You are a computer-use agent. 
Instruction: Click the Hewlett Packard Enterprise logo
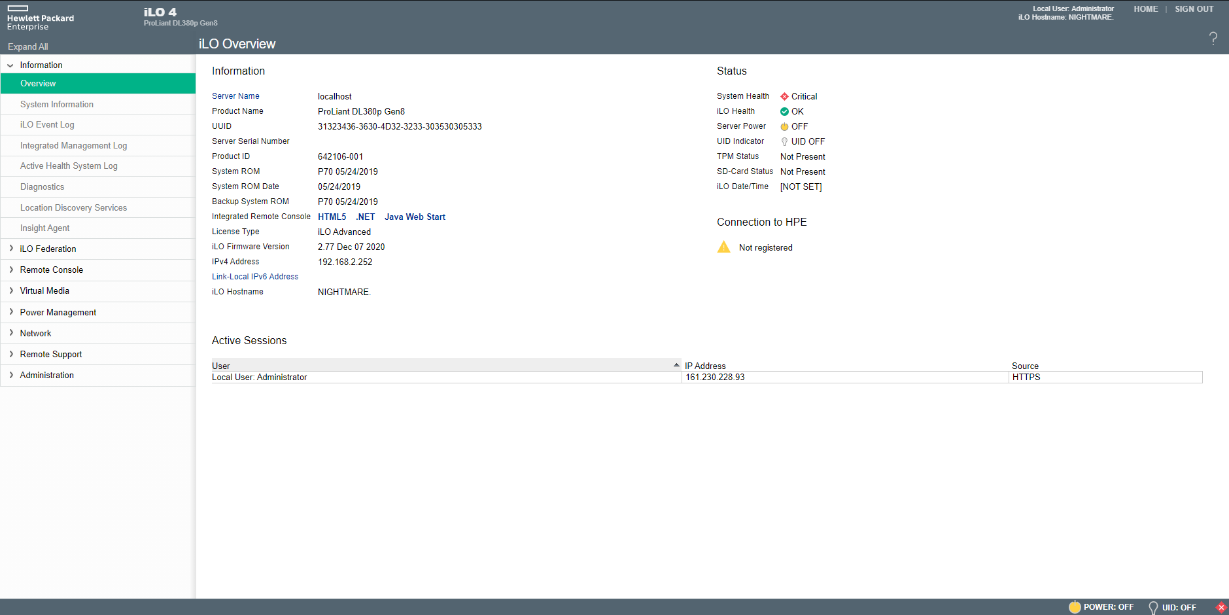[40, 18]
